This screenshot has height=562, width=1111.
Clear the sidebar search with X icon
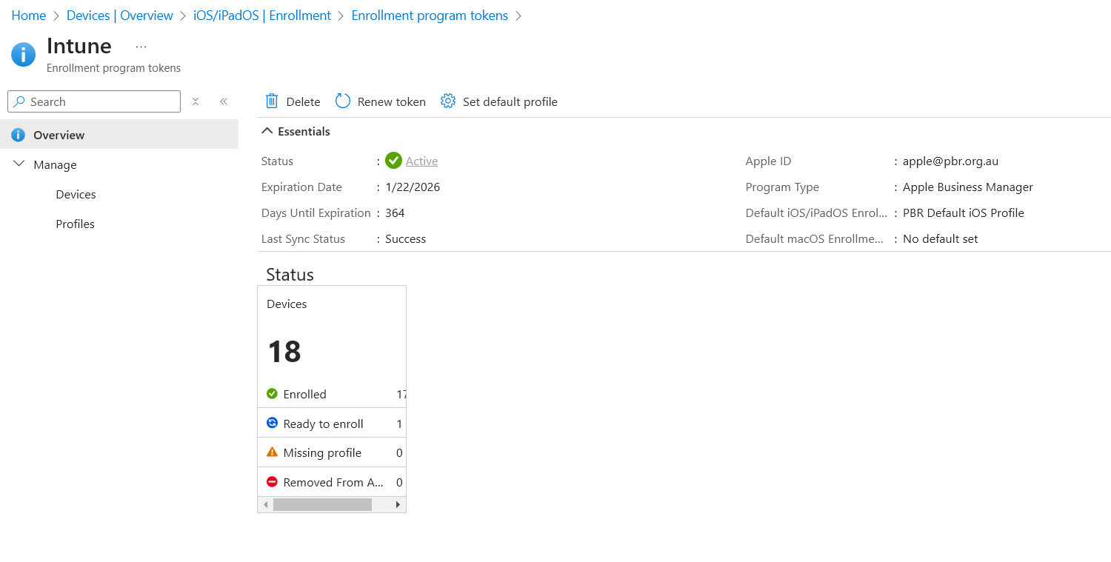(196, 101)
